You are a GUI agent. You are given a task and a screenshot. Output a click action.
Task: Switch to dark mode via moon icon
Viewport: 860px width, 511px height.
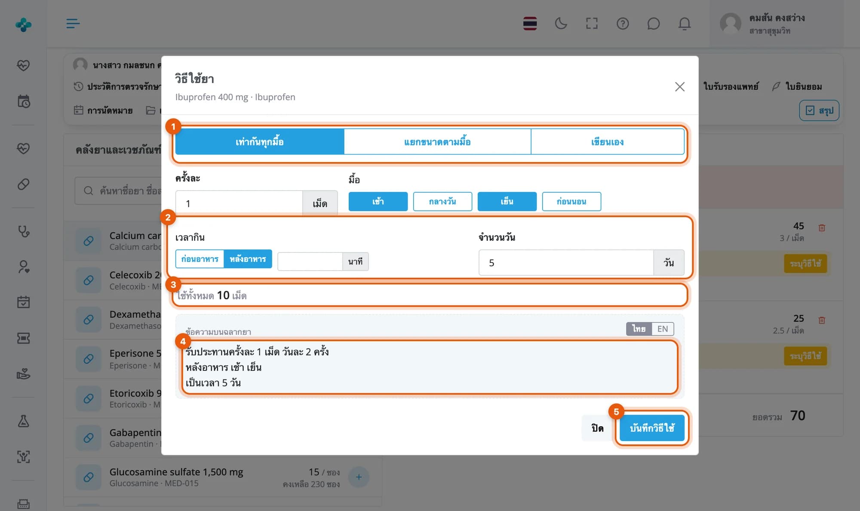[561, 24]
